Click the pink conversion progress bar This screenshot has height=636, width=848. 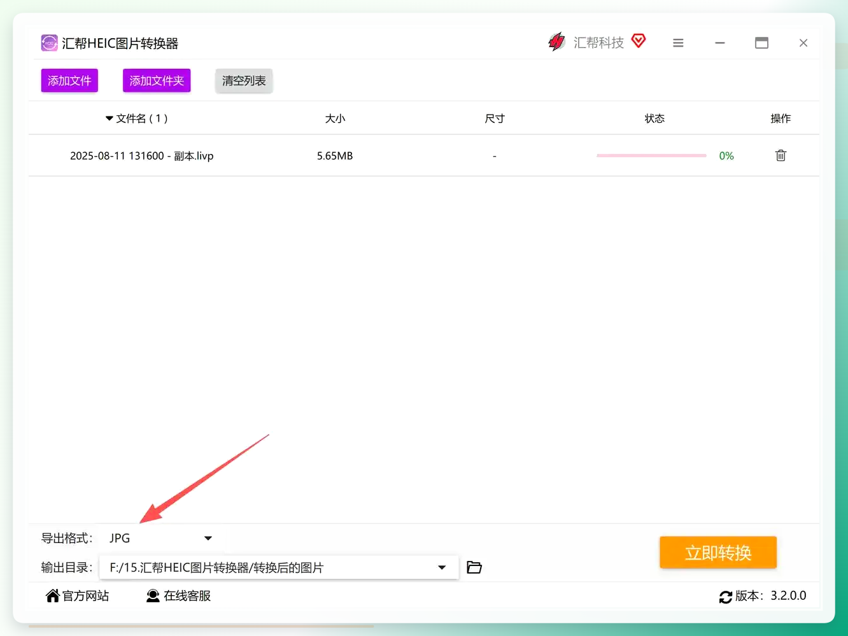coord(651,155)
